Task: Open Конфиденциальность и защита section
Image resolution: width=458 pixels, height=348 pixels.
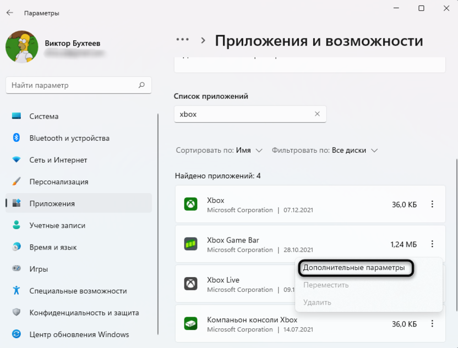Action: tap(79, 312)
